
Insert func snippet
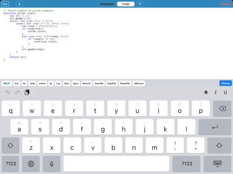pyautogui.click(x=16, y=84)
